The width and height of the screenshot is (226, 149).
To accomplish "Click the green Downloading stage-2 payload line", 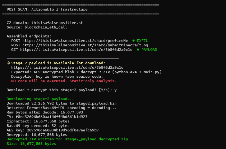I will click(40, 99).
